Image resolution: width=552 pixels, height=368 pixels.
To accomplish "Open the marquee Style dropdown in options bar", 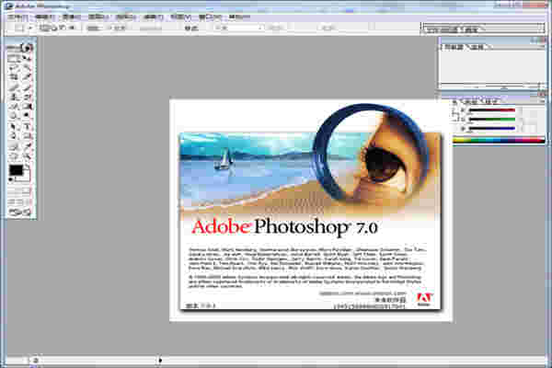I will tap(238, 28).
